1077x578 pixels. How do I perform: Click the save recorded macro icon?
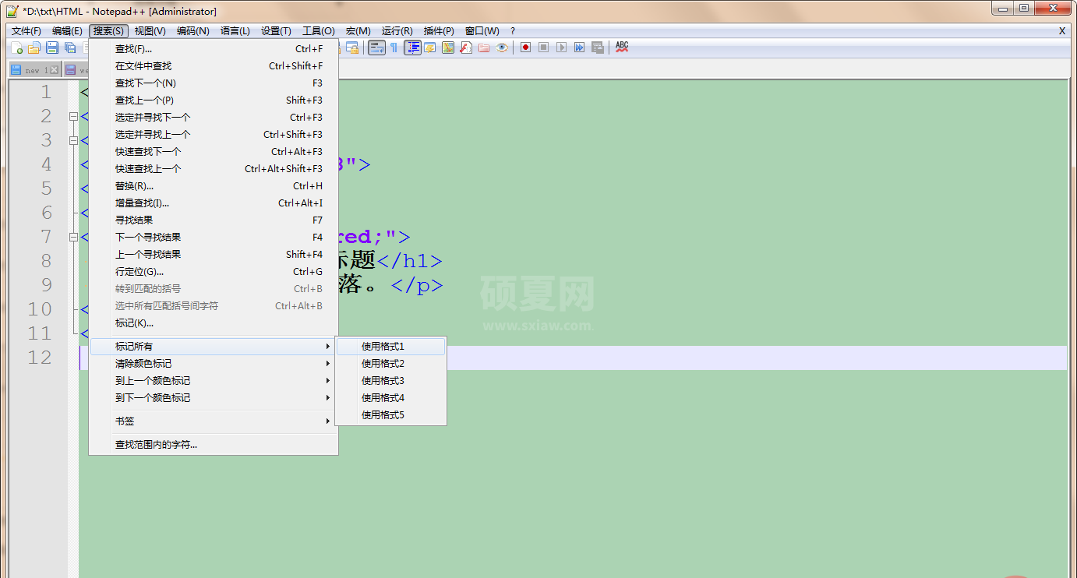tap(598, 48)
